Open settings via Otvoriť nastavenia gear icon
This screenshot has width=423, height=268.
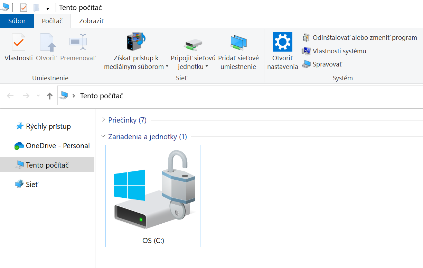[x=282, y=42]
